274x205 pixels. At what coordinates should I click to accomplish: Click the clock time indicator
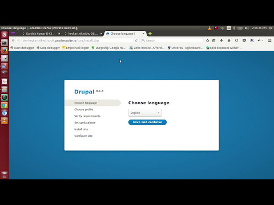(x=259, y=28)
